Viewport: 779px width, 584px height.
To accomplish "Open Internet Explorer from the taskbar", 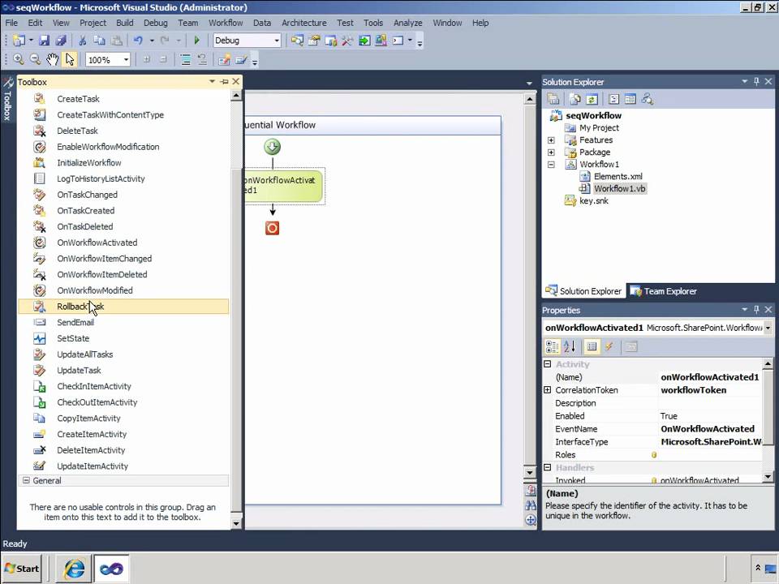I will (x=74, y=569).
